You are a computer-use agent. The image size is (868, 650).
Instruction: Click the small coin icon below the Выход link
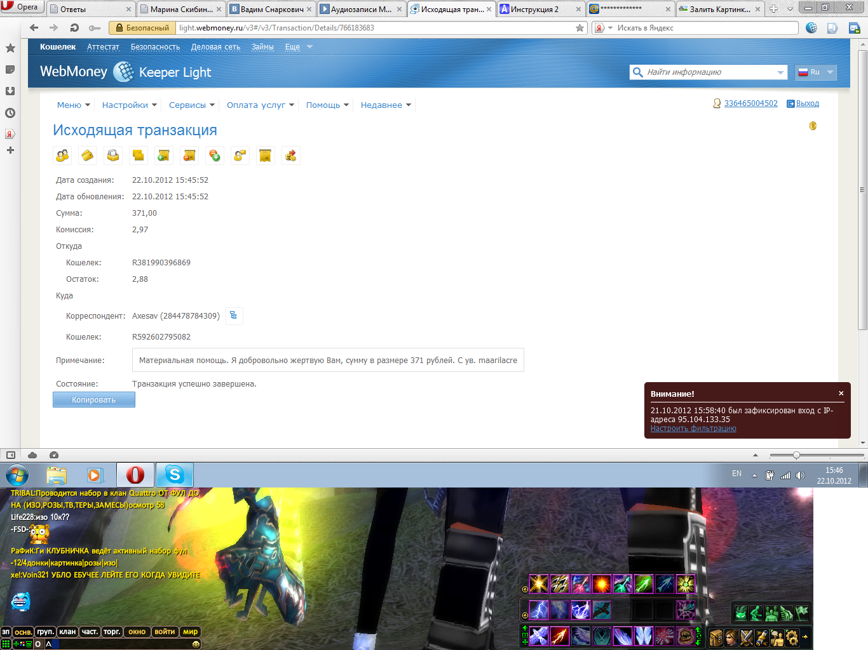813,126
